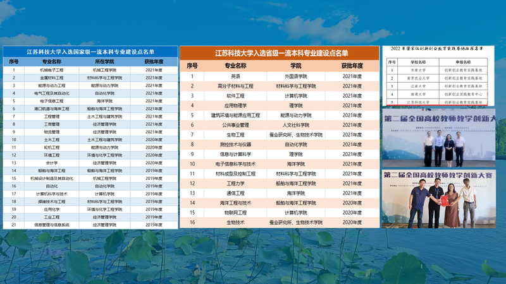Click the 外国语学院 college cell
This screenshot has width=506, height=284.
[295, 76]
